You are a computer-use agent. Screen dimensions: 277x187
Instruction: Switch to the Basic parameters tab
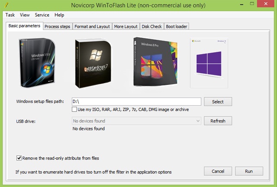point(24,26)
